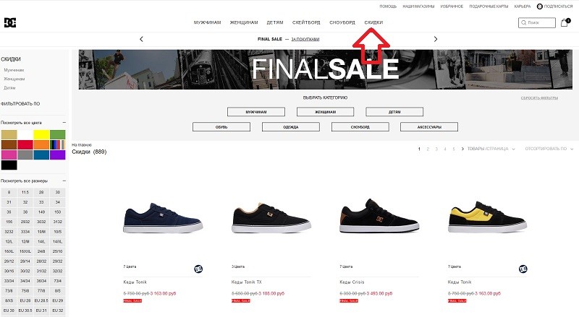Click DC badge on navy Tonik shoe
This screenshot has width=579, height=317.
tap(198, 269)
